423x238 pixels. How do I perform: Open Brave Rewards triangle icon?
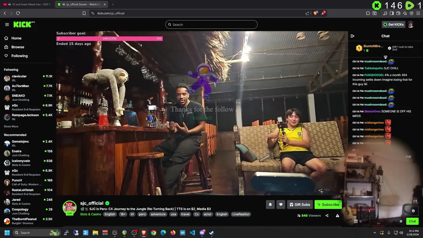tap(323, 13)
